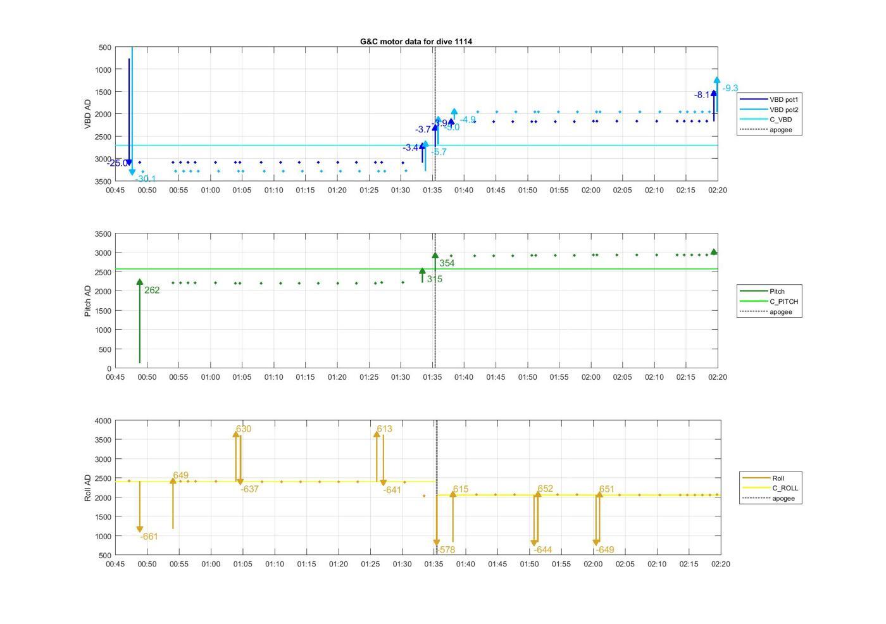Click the '500' y-tick on the VBD plot
This screenshot has height=624, width=886.
point(105,47)
